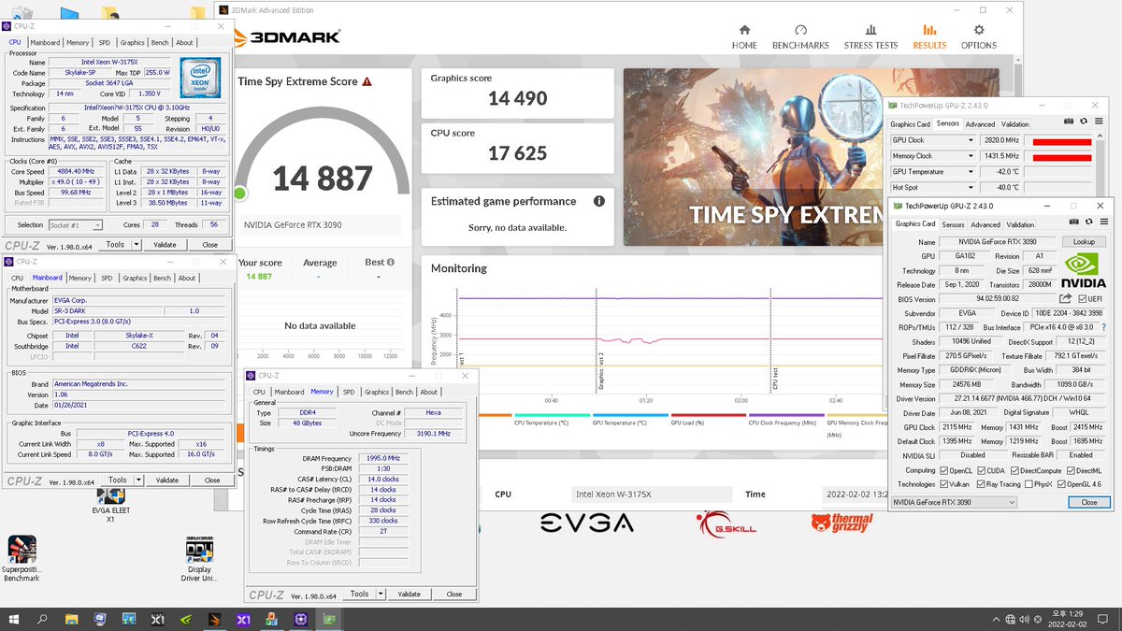This screenshot has width=1122, height=631.
Task: Click Validate button in top CPU-Z window
Action: 165,245
